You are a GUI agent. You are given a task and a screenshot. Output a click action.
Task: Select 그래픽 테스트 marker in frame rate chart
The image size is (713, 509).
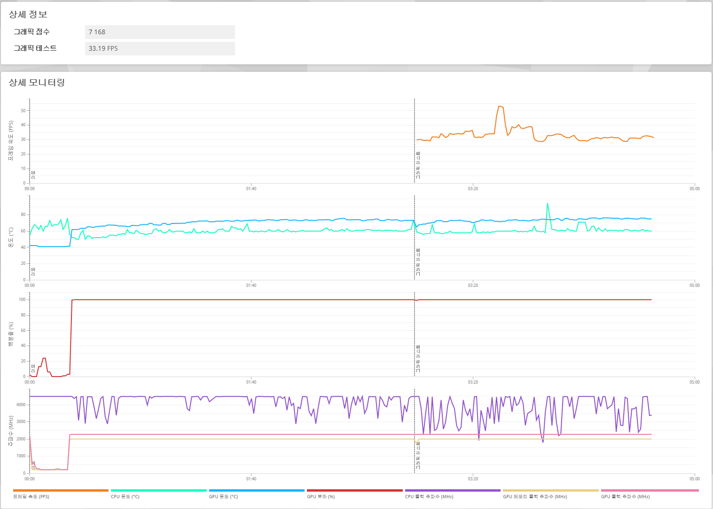click(418, 165)
